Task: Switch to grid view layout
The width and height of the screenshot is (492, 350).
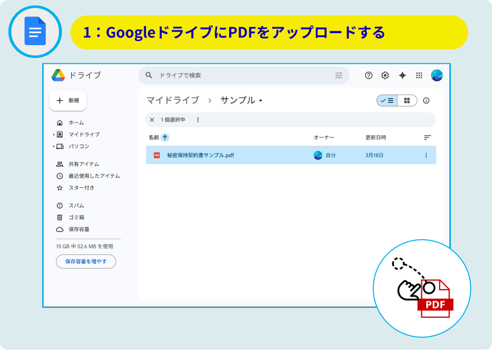Action: (x=407, y=100)
